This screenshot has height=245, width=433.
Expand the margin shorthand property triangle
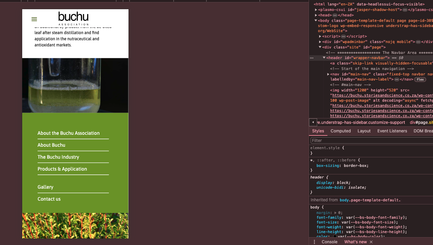pos(336,213)
